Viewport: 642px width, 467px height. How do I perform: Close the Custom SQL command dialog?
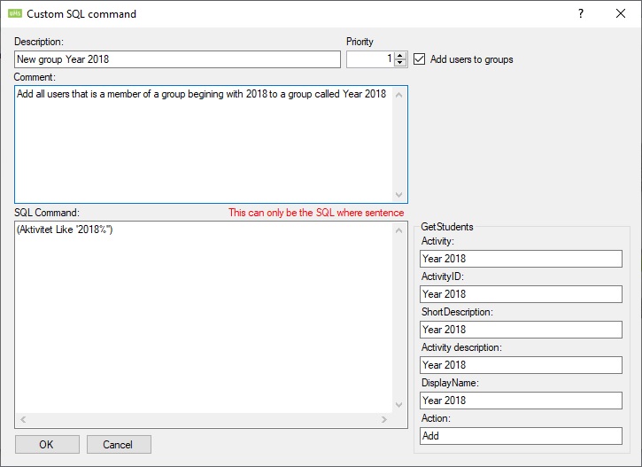click(x=621, y=14)
